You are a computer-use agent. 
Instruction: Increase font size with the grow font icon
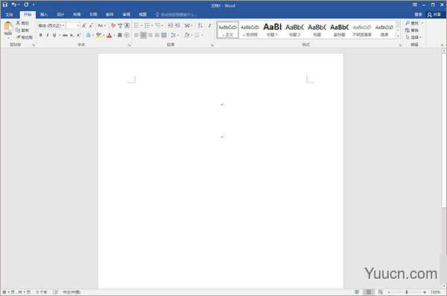[x=84, y=25]
